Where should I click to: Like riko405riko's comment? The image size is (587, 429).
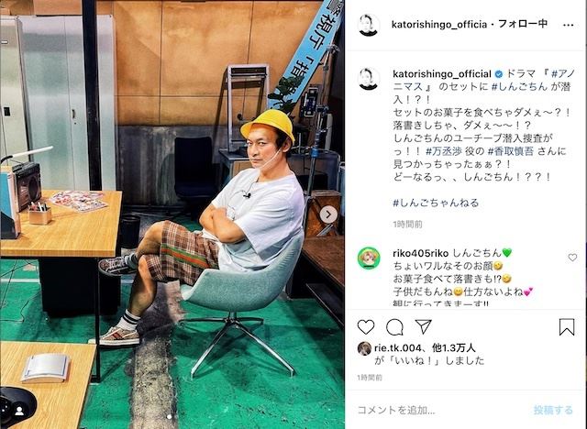point(572,258)
